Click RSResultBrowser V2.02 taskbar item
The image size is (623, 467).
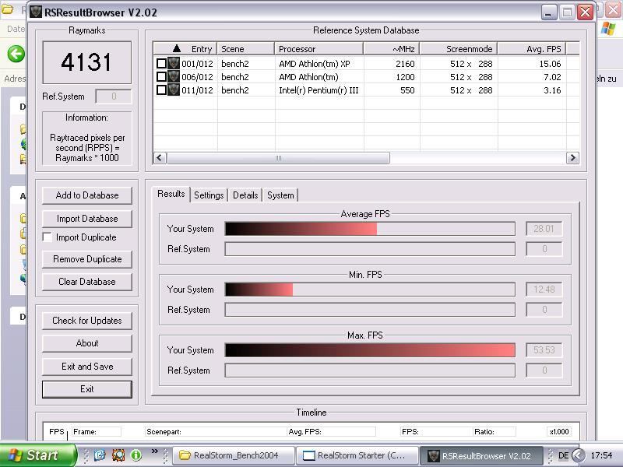(481, 455)
